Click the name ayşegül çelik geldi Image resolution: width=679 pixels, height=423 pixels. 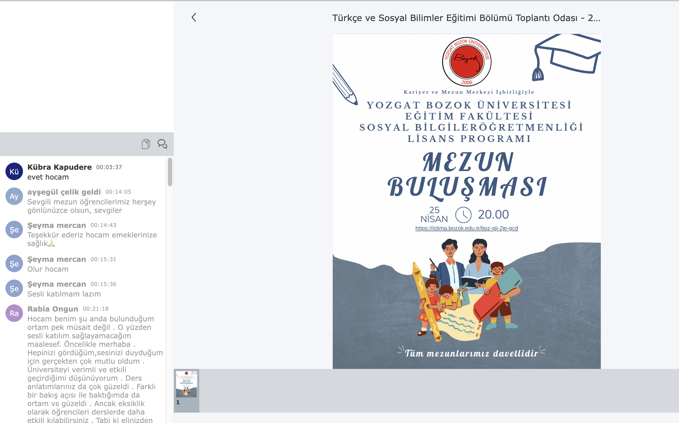(x=64, y=192)
